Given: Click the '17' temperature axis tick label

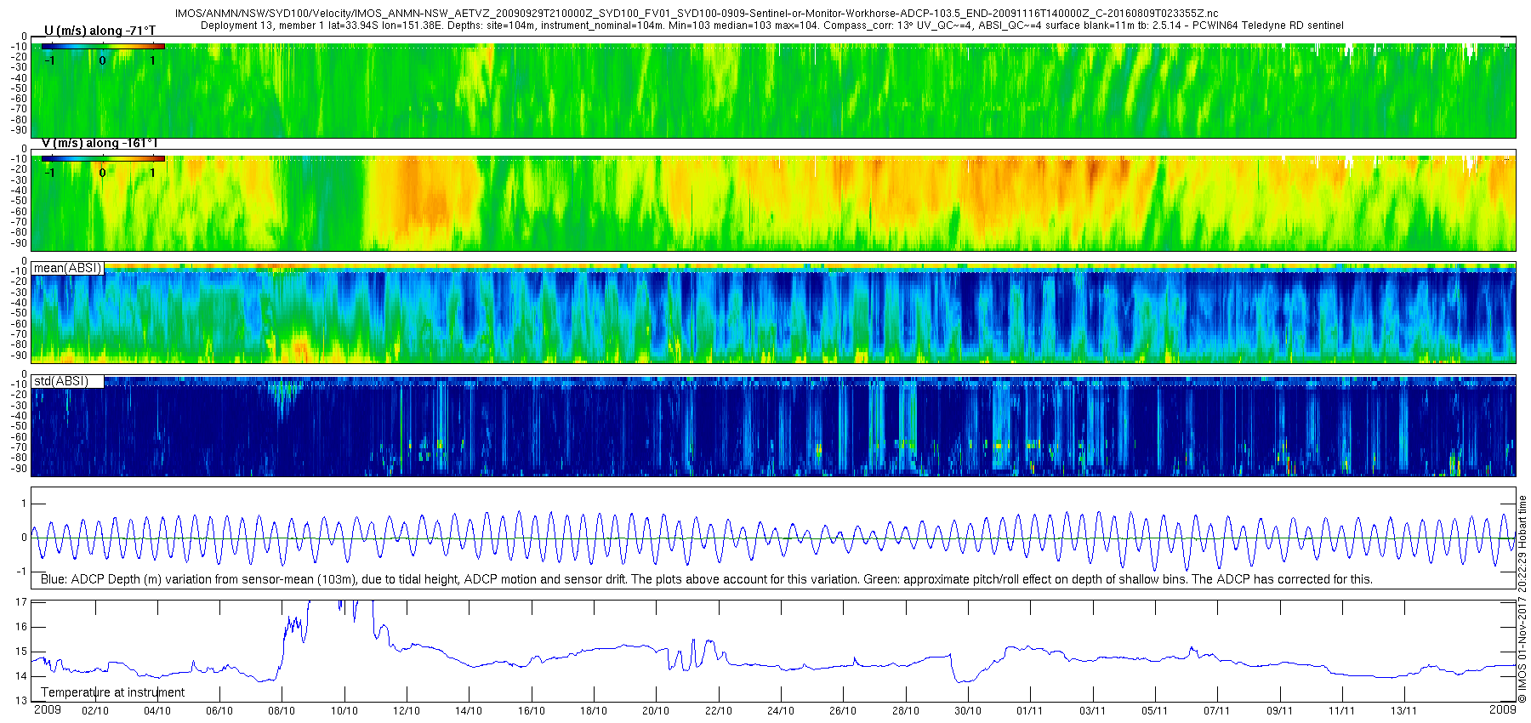Looking at the screenshot, I should click(x=21, y=601).
